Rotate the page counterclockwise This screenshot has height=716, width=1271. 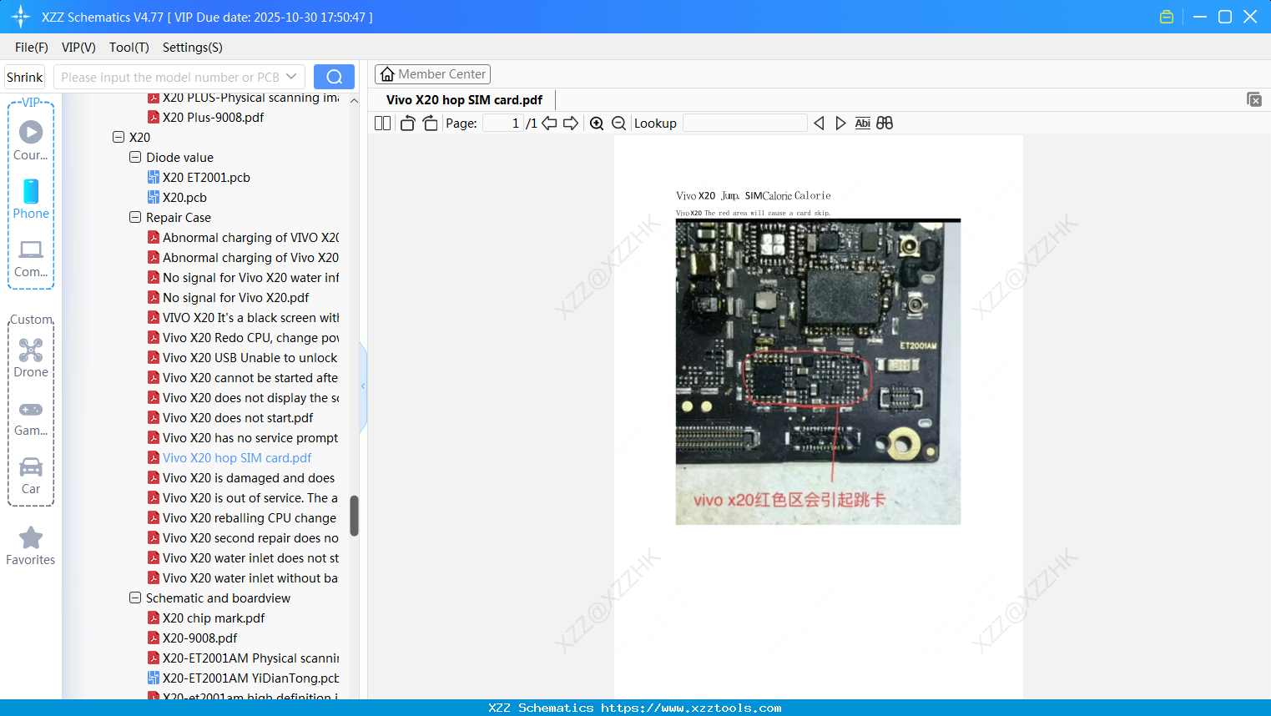tap(407, 124)
